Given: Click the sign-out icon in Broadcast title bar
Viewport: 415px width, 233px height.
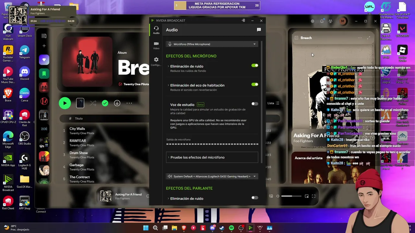Looking at the screenshot, I should (x=243, y=20).
